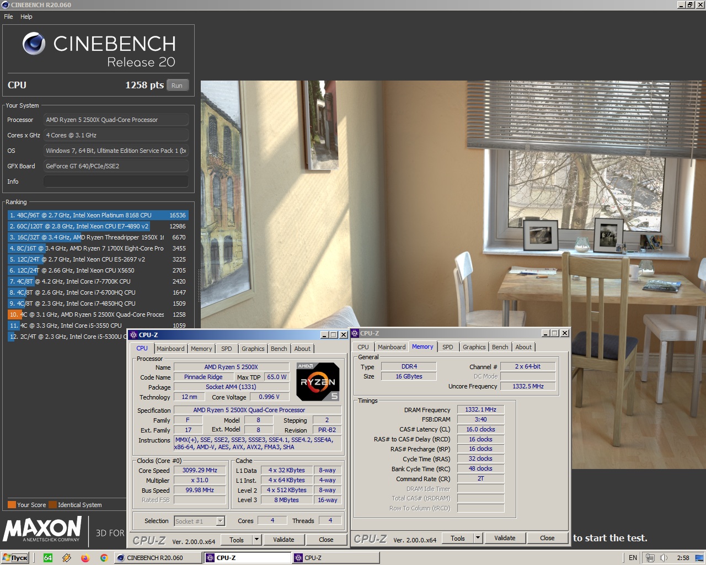
Task: Click the CAS# Latency value 16.0 clocks
Action: pos(480,429)
